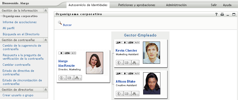Click the org chart icon on Allison Blake's card
This screenshot has height=100, width=238.
click(135, 93)
